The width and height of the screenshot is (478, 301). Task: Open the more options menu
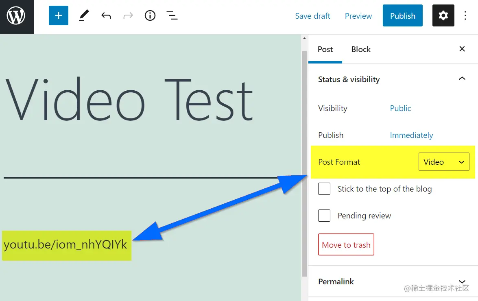click(465, 15)
